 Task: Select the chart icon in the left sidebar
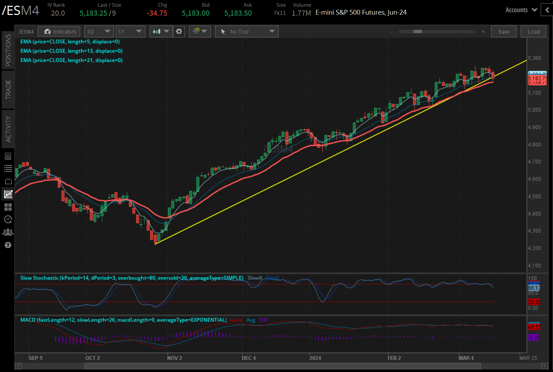pos(8,194)
